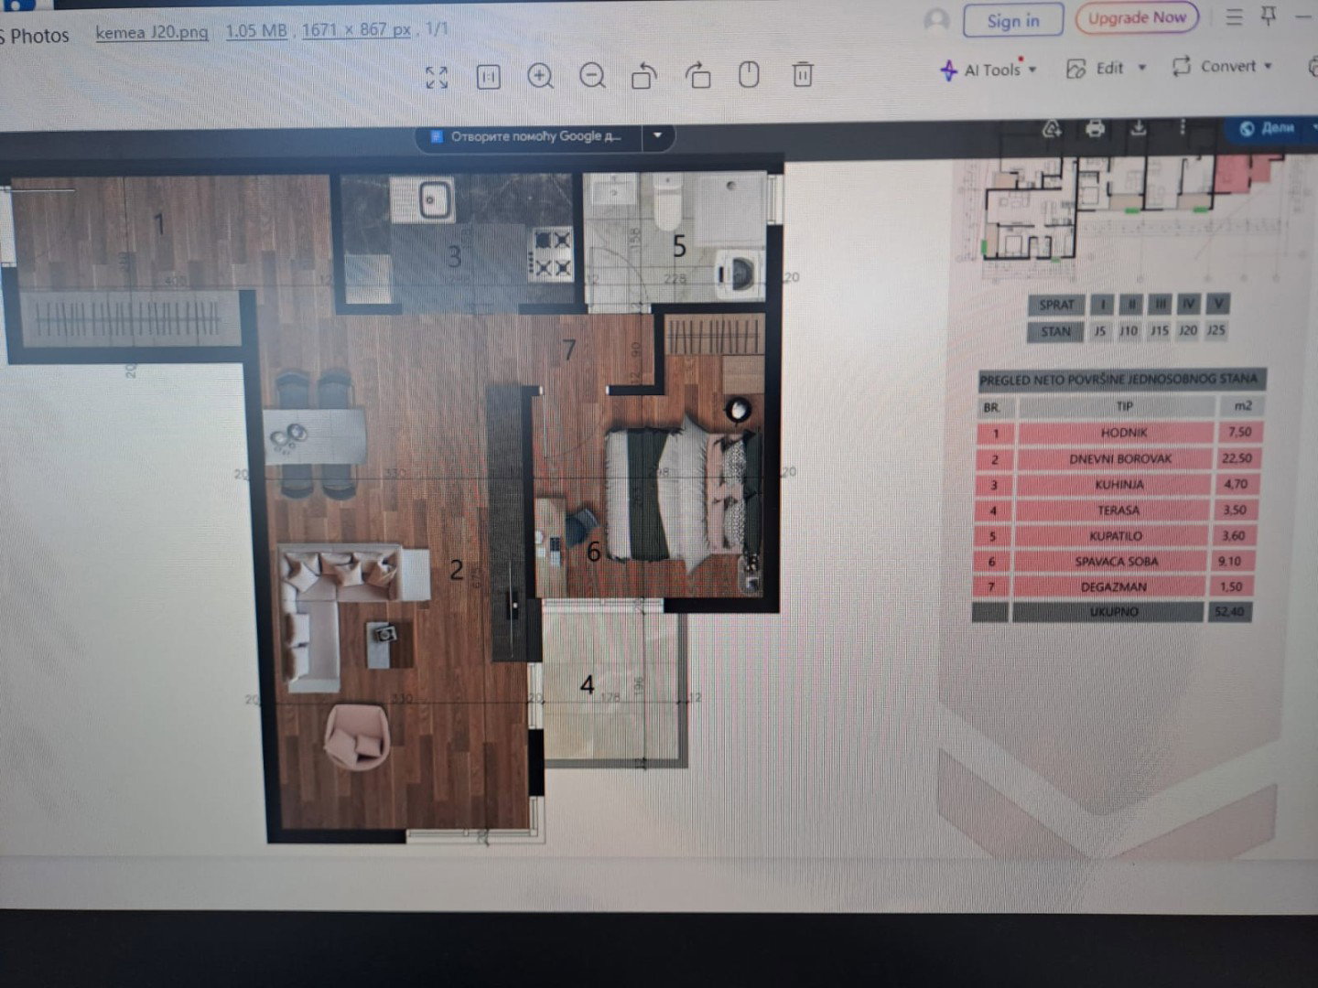Click the full screen expand icon

tap(437, 78)
